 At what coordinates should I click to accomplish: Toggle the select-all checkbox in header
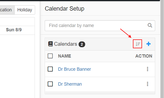pyautogui.click(x=50, y=56)
